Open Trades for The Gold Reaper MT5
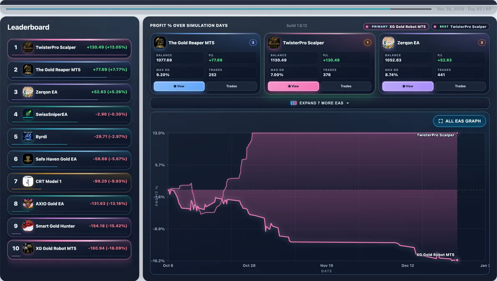This screenshot has height=281, width=497. point(232,86)
